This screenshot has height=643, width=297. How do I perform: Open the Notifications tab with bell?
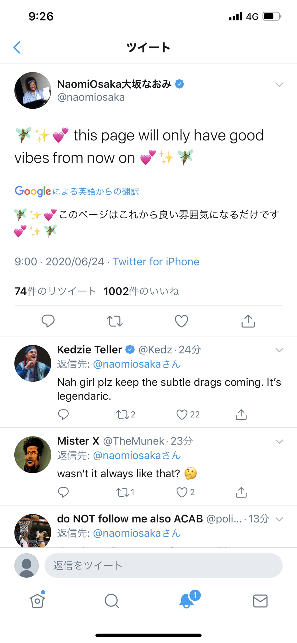(186, 601)
